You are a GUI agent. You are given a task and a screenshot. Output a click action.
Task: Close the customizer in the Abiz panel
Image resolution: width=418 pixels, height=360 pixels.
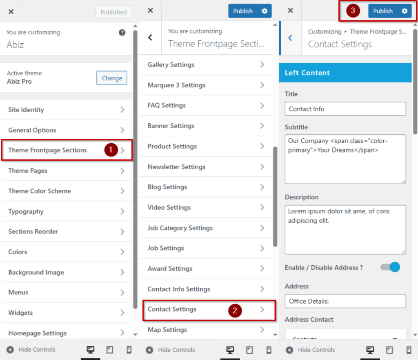(x=11, y=12)
